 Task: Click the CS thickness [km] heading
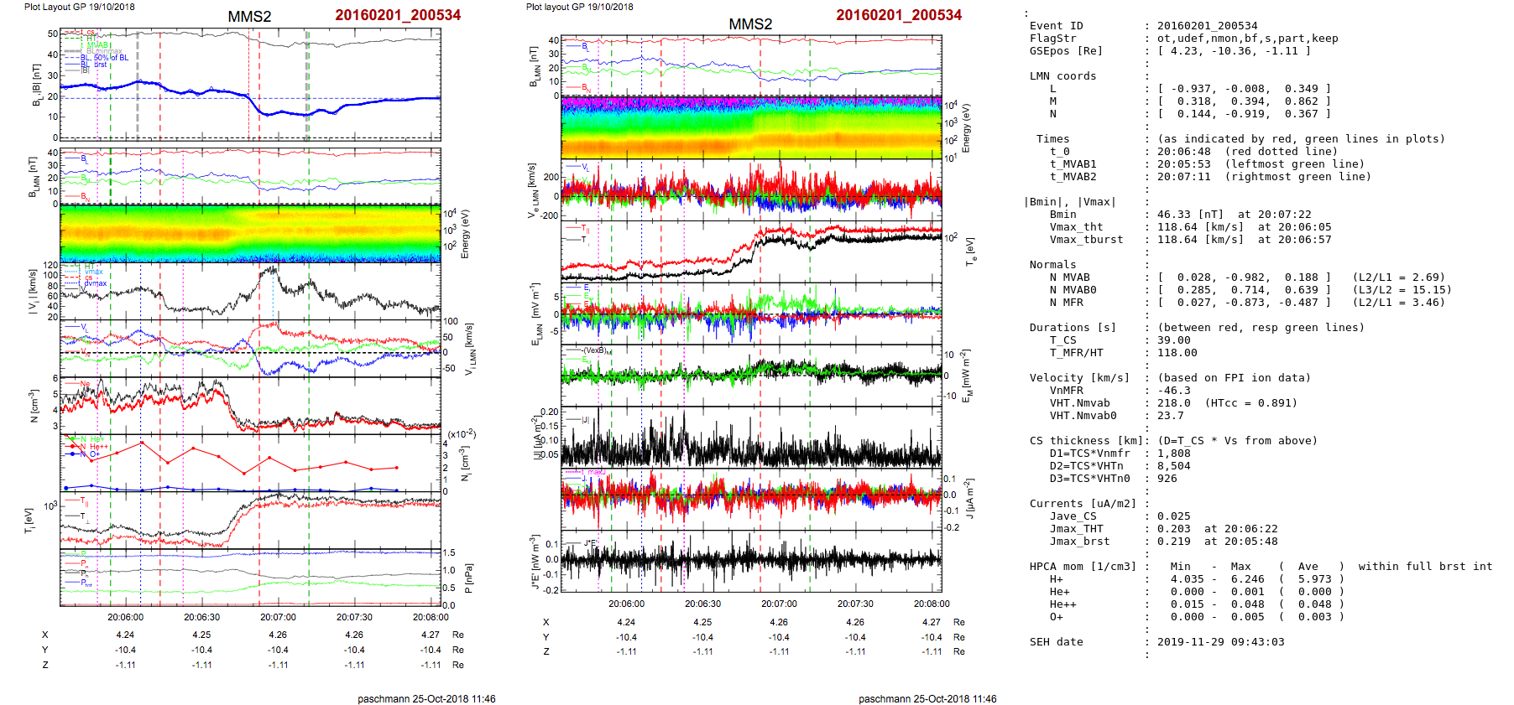point(1086,441)
